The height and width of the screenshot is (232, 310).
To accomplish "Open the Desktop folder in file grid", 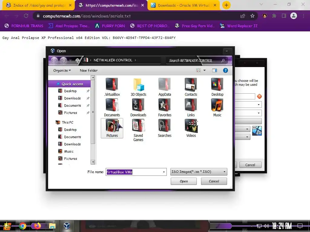I will click(217, 87).
